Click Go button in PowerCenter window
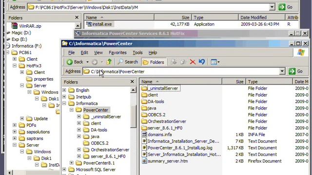This screenshot has height=175, width=312. 296,71
